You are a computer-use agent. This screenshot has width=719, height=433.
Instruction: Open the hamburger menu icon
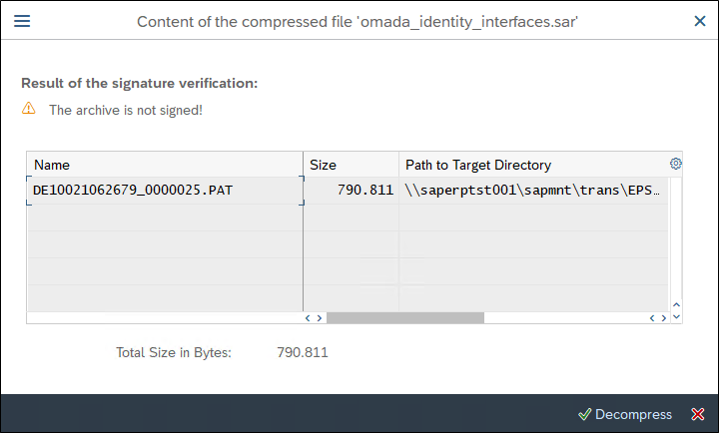tap(22, 21)
